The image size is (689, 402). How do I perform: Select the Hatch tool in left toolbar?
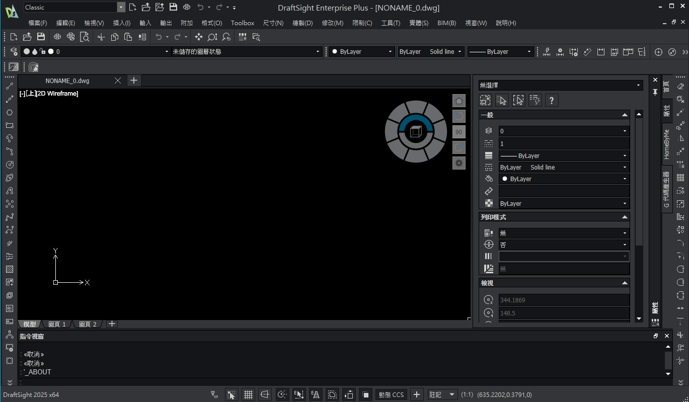[x=10, y=269]
